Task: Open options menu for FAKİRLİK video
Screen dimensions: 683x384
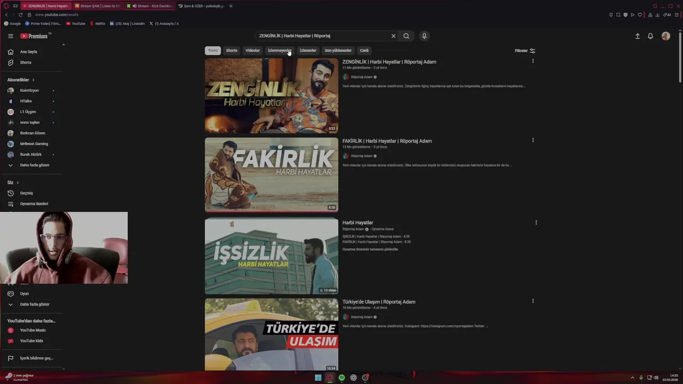Action: pyautogui.click(x=533, y=140)
